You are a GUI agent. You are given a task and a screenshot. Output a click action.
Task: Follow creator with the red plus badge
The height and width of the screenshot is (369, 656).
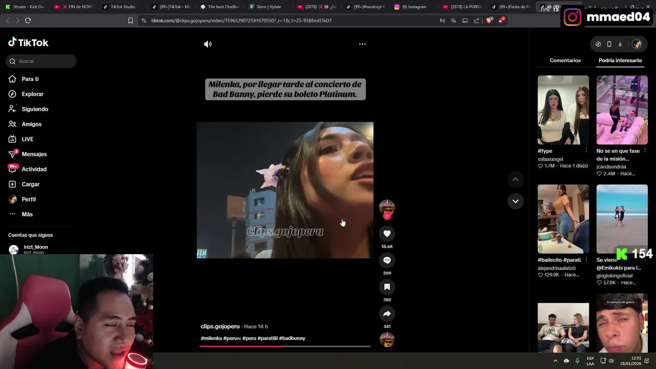(x=387, y=216)
